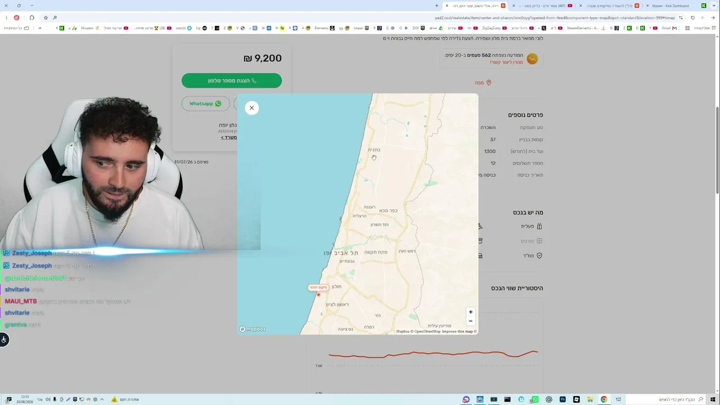Open the taskbar clock and date

click(x=25, y=399)
